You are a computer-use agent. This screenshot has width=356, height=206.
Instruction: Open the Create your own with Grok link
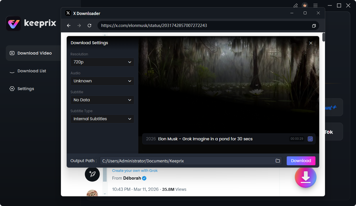[135, 170]
